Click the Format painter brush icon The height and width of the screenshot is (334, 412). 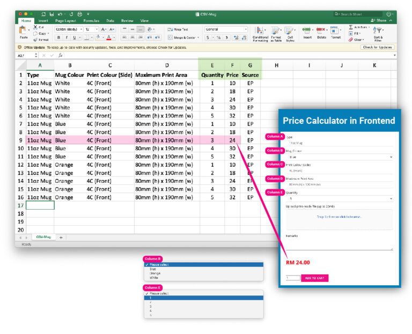click(x=35, y=40)
